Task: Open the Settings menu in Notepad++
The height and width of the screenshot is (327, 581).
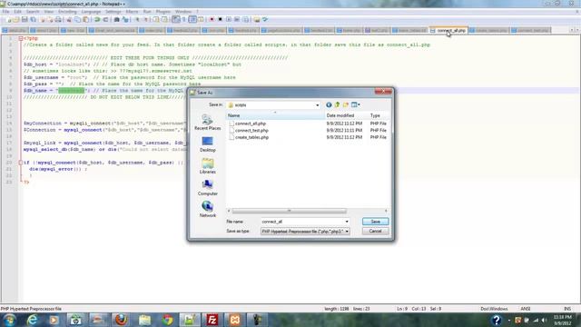Action: pos(113,12)
